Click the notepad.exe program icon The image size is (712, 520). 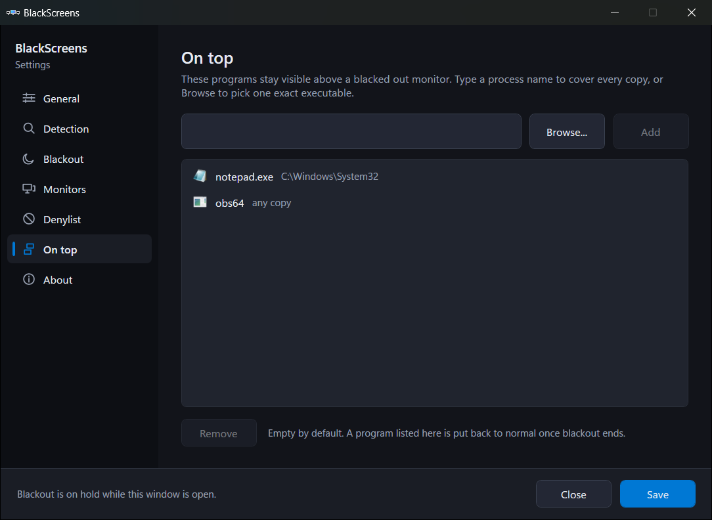pos(200,176)
